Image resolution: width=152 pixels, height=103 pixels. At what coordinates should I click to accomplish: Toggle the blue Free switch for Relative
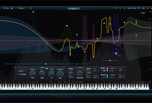(x=107, y=76)
